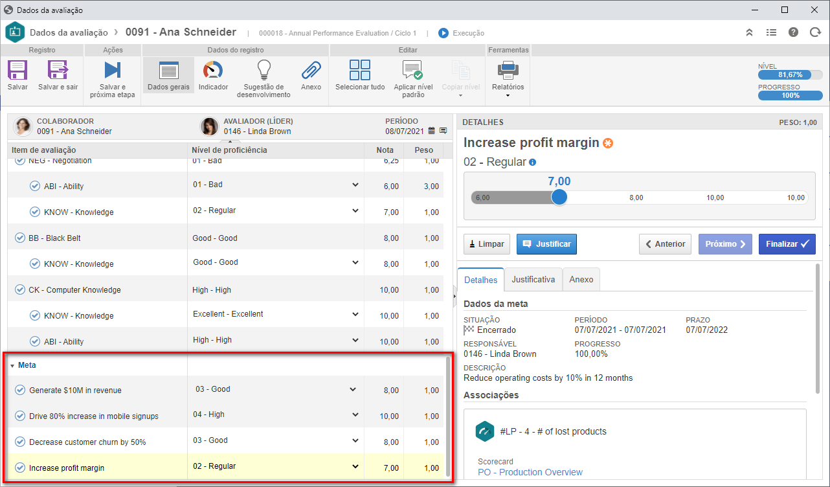Open the Indicador gauge icon
Viewport: 830px width, 487px height.
tap(213, 70)
